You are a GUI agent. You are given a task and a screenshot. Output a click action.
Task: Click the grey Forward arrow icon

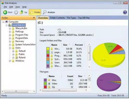tap(16, 12)
